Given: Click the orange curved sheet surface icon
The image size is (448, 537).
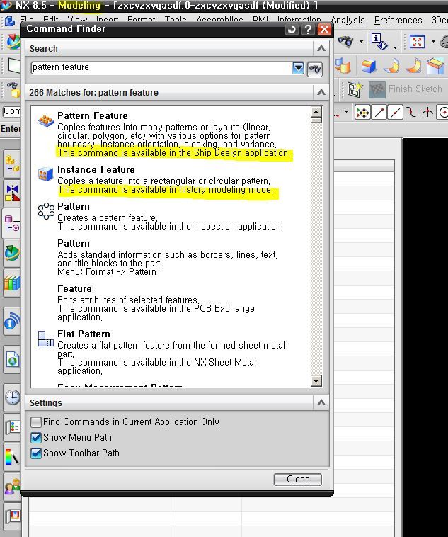Looking at the screenshot, I should (x=413, y=66).
